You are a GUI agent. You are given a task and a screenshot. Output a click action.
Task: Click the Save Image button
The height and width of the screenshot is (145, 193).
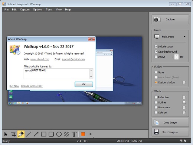point(170,132)
